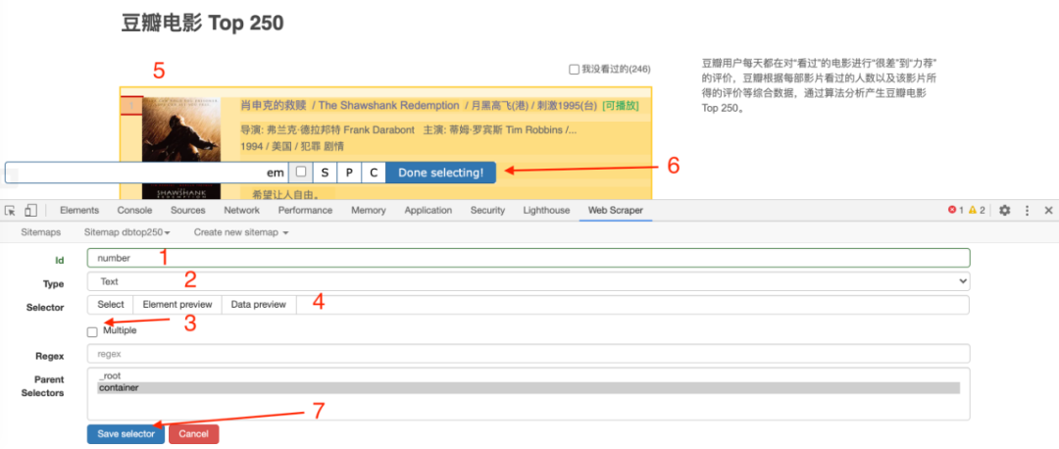Click the P button in selection toolbar

click(349, 173)
